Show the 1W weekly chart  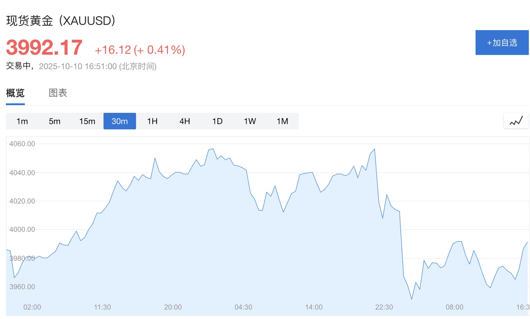250,121
